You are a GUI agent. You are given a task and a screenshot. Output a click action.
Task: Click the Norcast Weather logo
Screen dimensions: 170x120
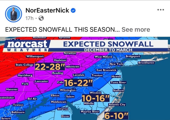click(27, 46)
